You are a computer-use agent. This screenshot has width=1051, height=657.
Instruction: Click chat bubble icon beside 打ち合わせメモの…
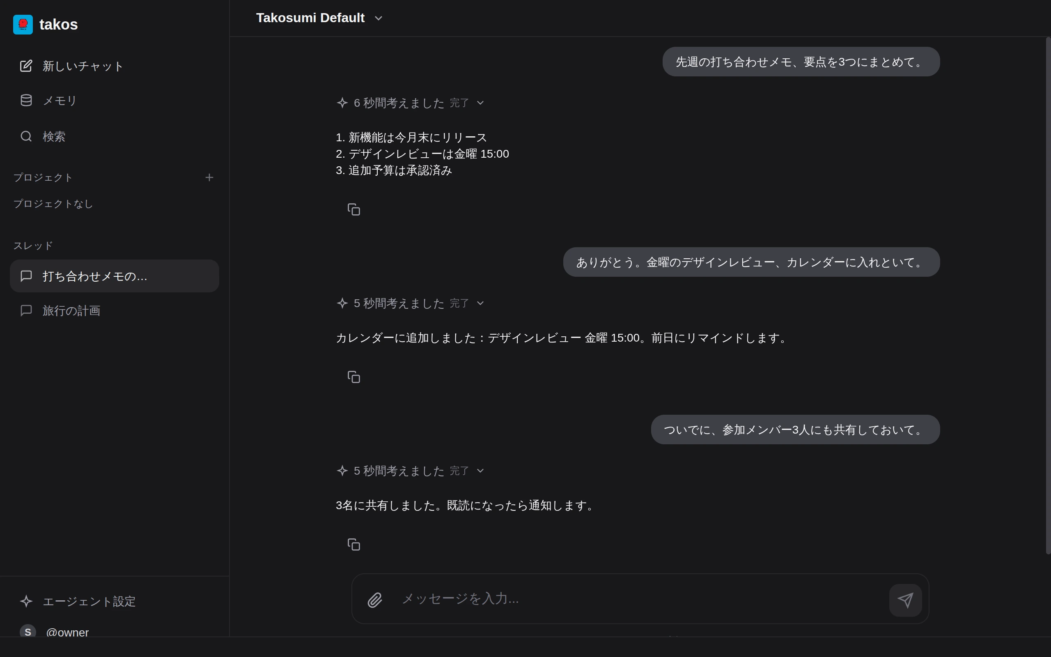pyautogui.click(x=26, y=276)
